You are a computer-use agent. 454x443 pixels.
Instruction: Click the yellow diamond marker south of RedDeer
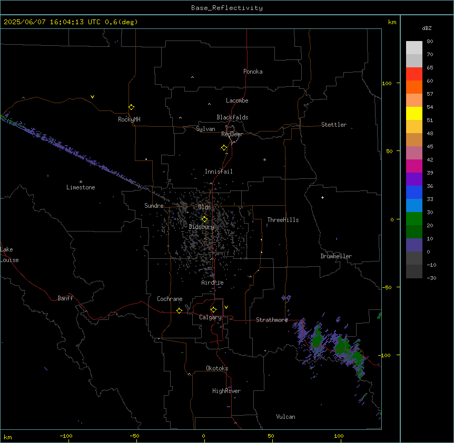pos(224,147)
